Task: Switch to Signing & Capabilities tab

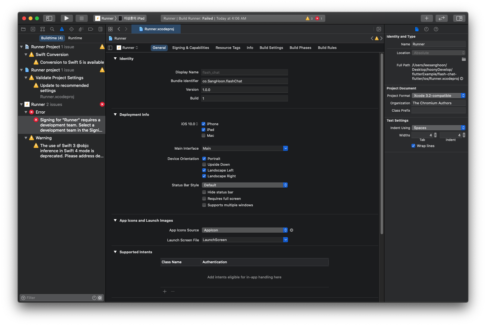Action: coord(191,48)
